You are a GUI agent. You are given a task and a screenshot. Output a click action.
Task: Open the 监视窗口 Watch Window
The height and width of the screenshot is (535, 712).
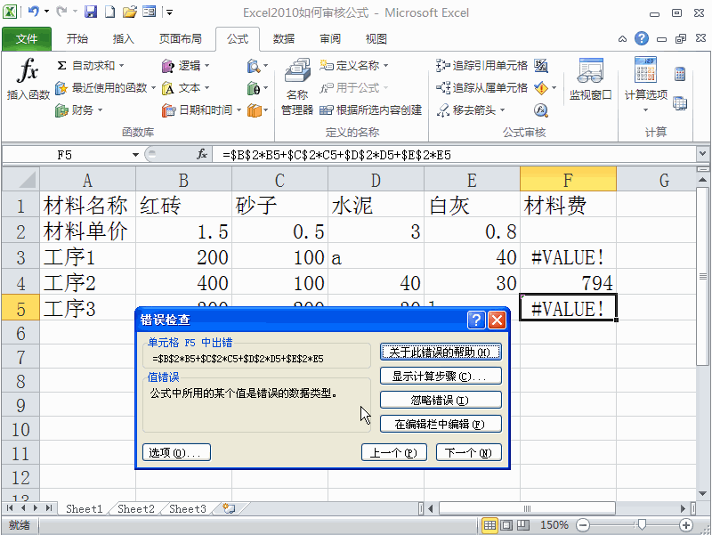pyautogui.click(x=592, y=80)
